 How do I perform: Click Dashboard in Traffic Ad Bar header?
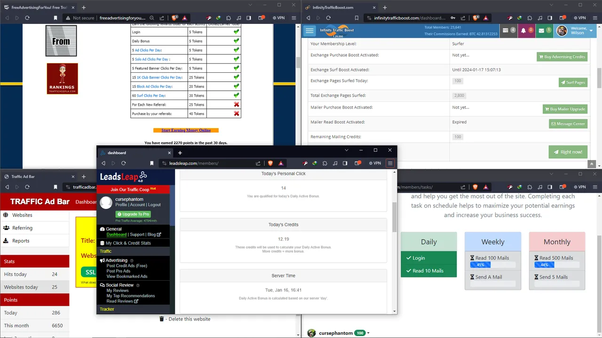click(x=86, y=202)
